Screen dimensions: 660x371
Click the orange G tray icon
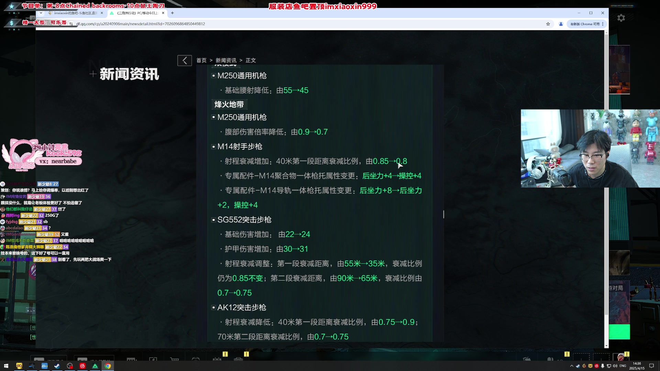584,366
